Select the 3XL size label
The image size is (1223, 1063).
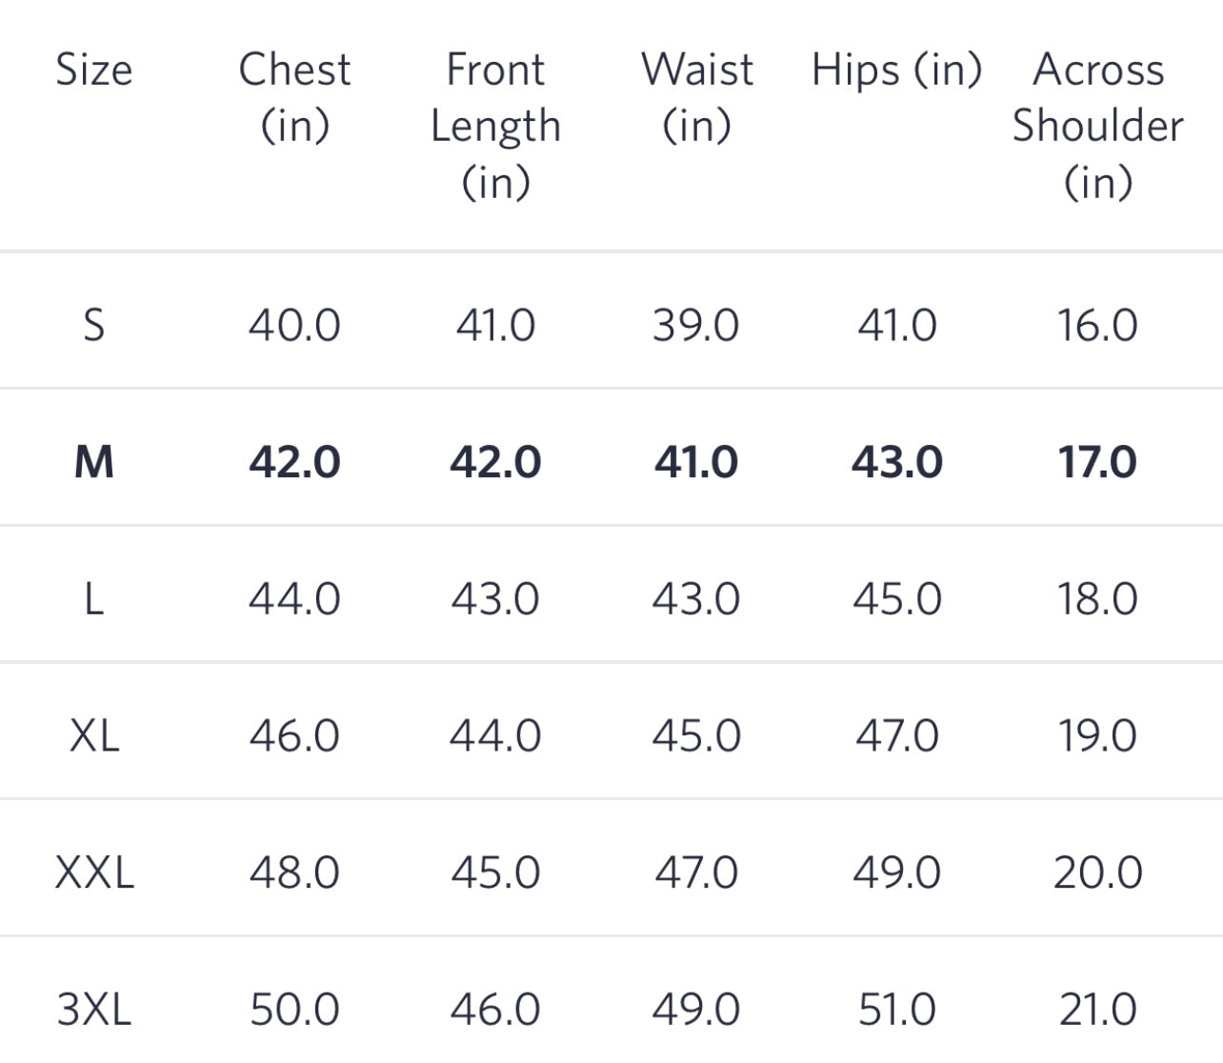[93, 1009]
